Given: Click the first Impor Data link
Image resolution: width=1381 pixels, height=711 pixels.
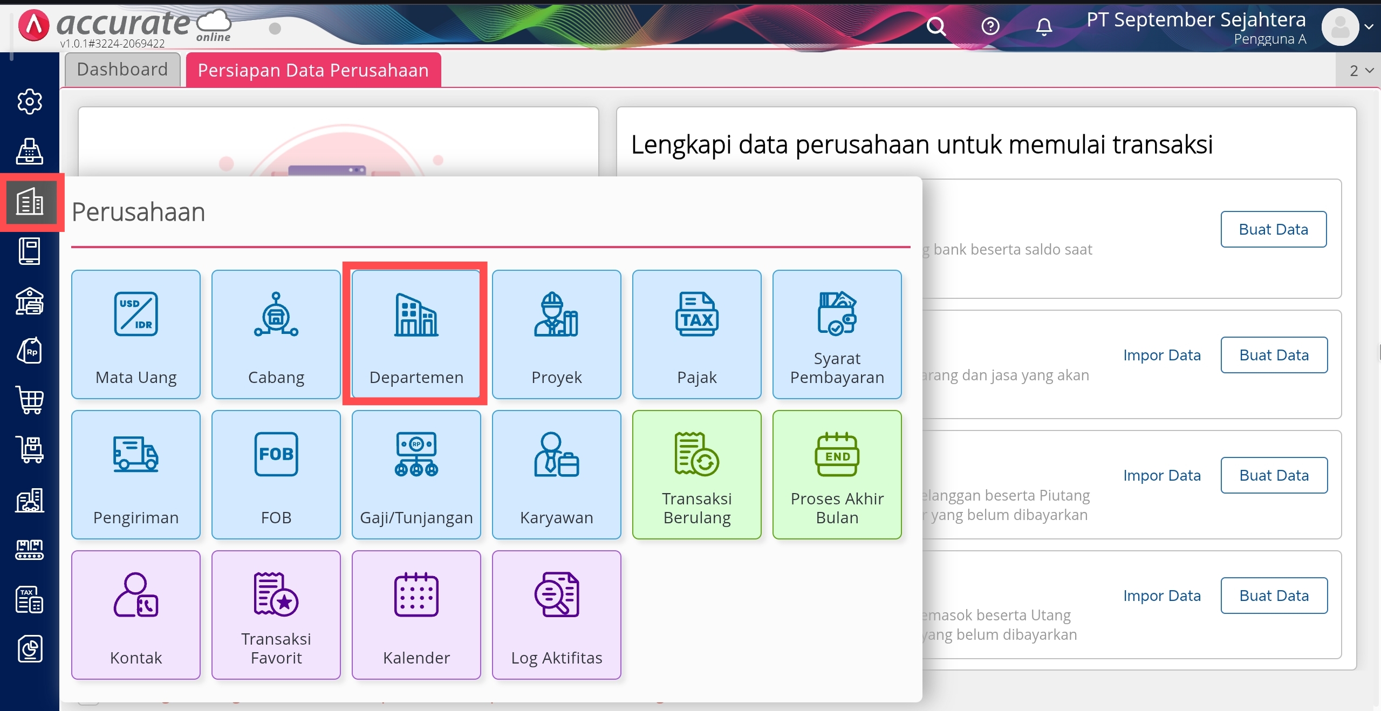Looking at the screenshot, I should tap(1161, 355).
